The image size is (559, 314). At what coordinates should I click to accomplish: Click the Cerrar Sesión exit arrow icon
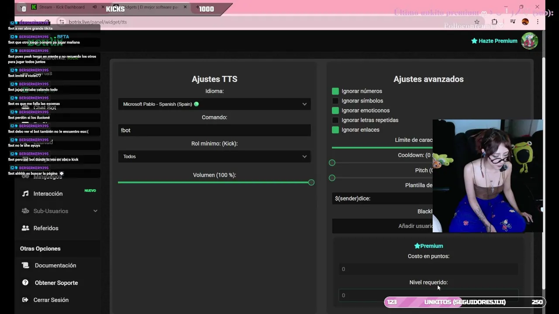pyautogui.click(x=25, y=300)
